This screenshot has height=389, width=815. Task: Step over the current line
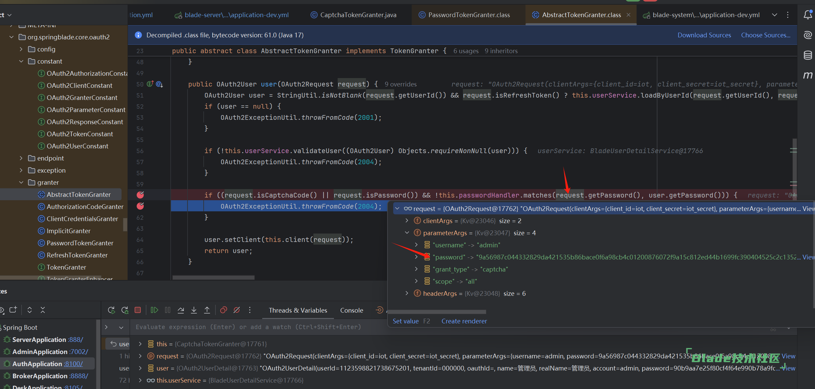pos(181,310)
